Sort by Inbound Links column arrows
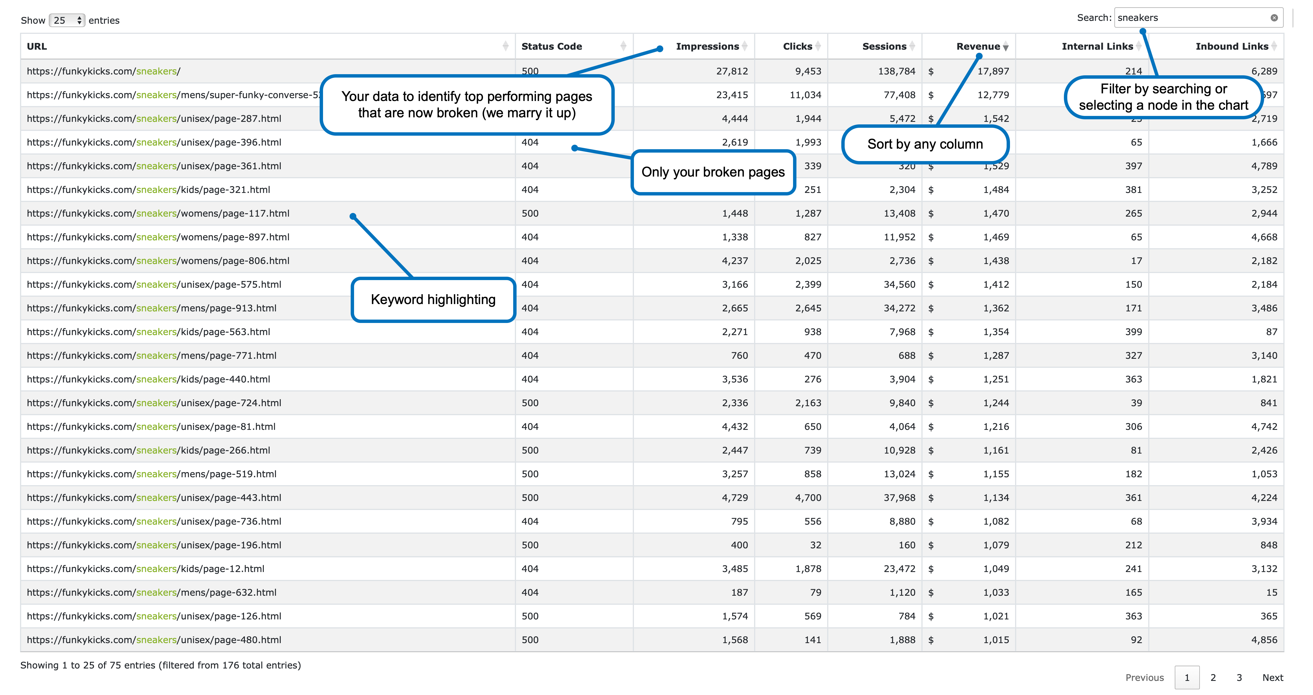The image size is (1313, 695). click(x=1274, y=46)
